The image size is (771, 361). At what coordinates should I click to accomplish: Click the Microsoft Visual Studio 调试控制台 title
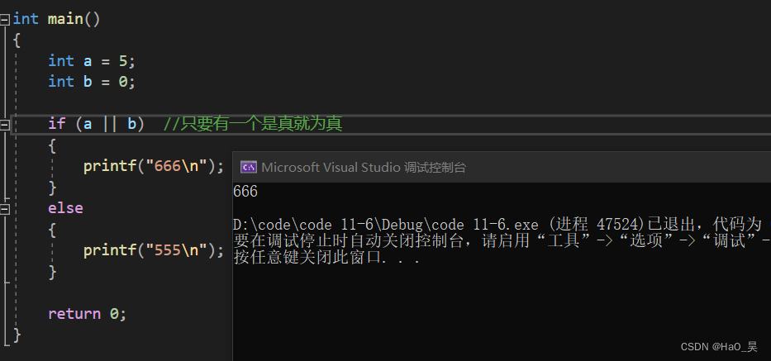pyautogui.click(x=364, y=167)
